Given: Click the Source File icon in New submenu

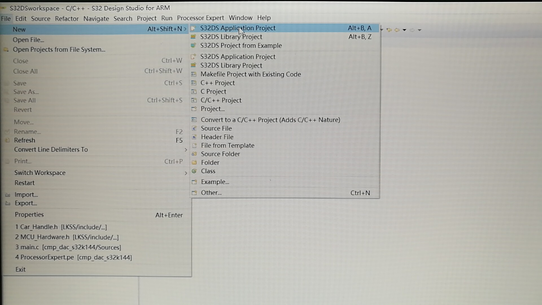Looking at the screenshot, I should 194,128.
